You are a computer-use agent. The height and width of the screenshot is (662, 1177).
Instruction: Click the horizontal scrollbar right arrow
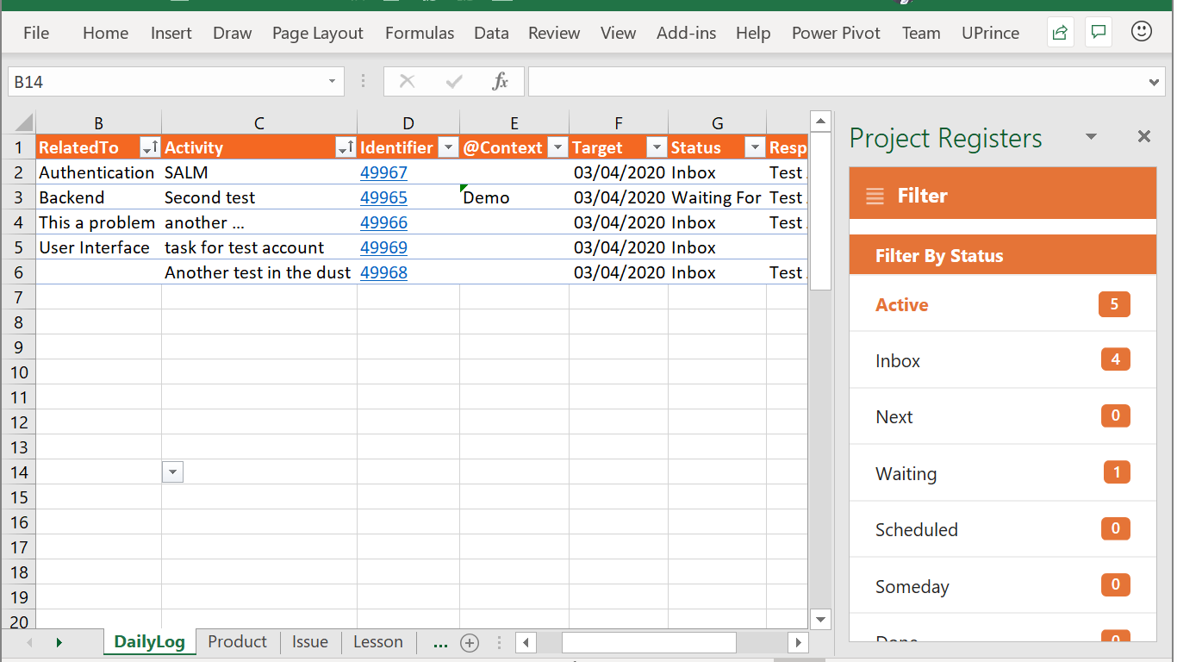point(799,642)
